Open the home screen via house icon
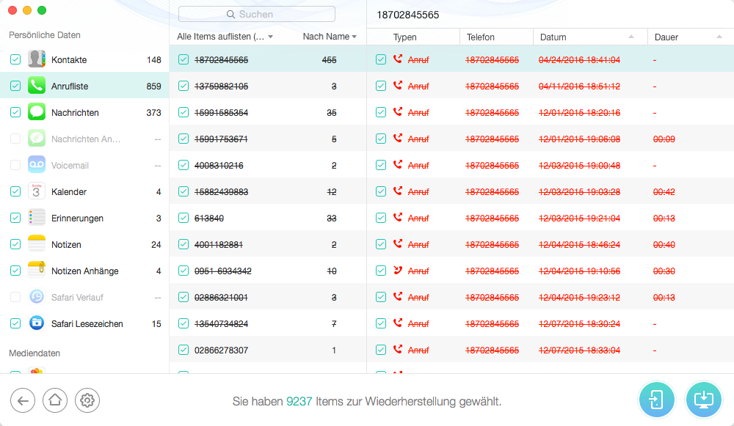The image size is (734, 426). 55,401
